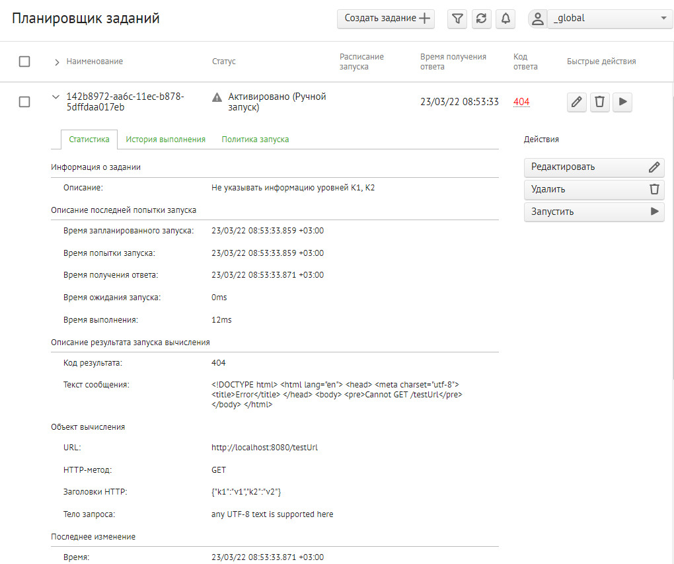Open the Политика запуска tab
This screenshot has height=564, width=674.
coord(255,140)
